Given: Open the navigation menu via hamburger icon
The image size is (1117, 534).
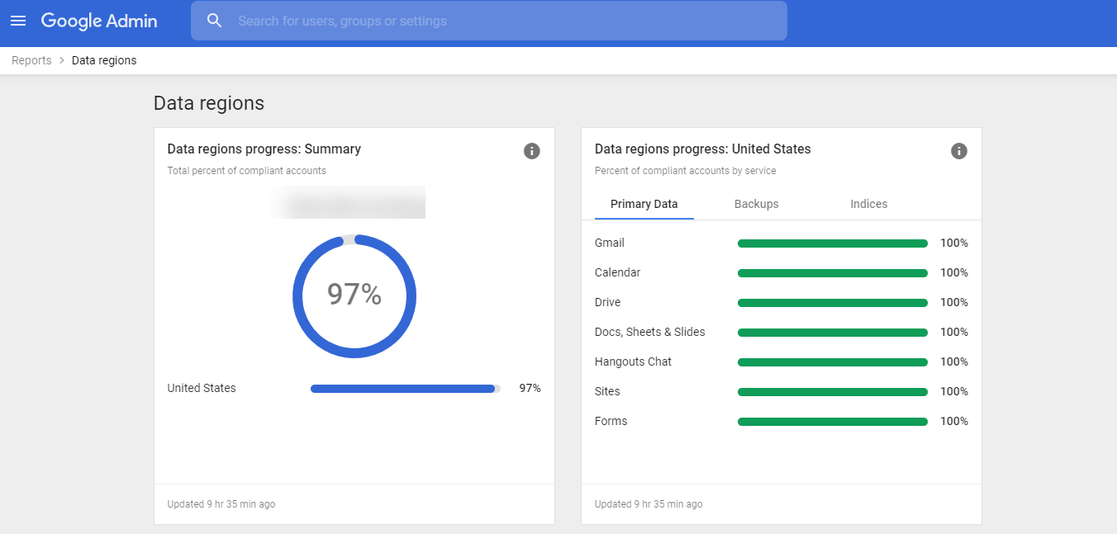Looking at the screenshot, I should [x=18, y=21].
